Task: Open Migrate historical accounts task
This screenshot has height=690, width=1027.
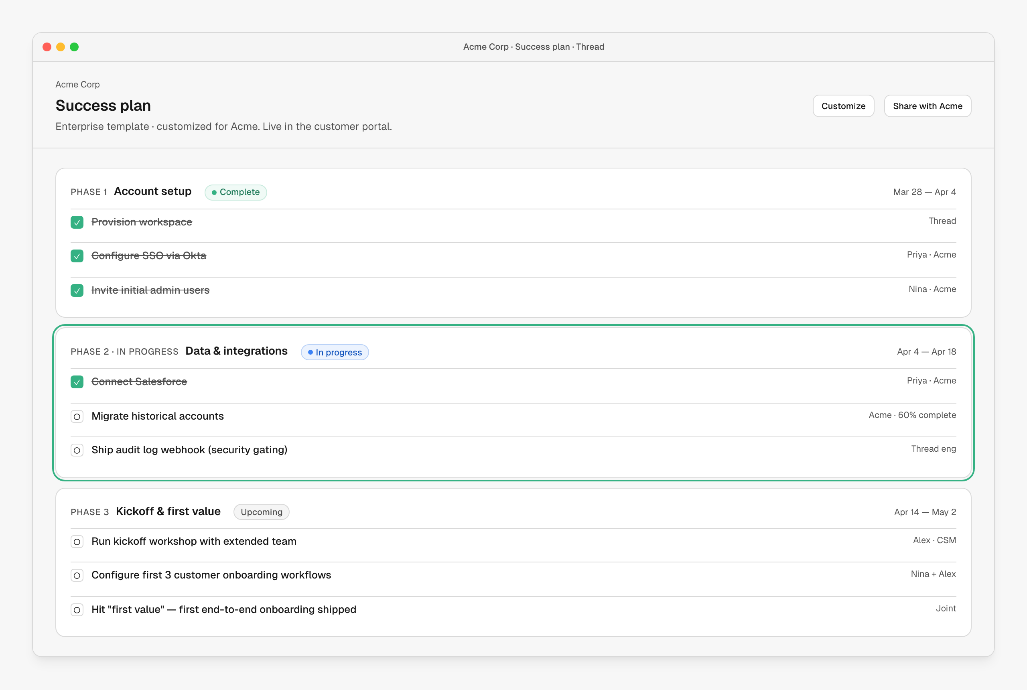Action: (158, 416)
